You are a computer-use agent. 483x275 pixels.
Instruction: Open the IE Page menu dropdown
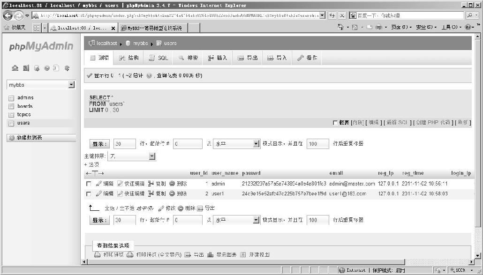tap(401, 27)
